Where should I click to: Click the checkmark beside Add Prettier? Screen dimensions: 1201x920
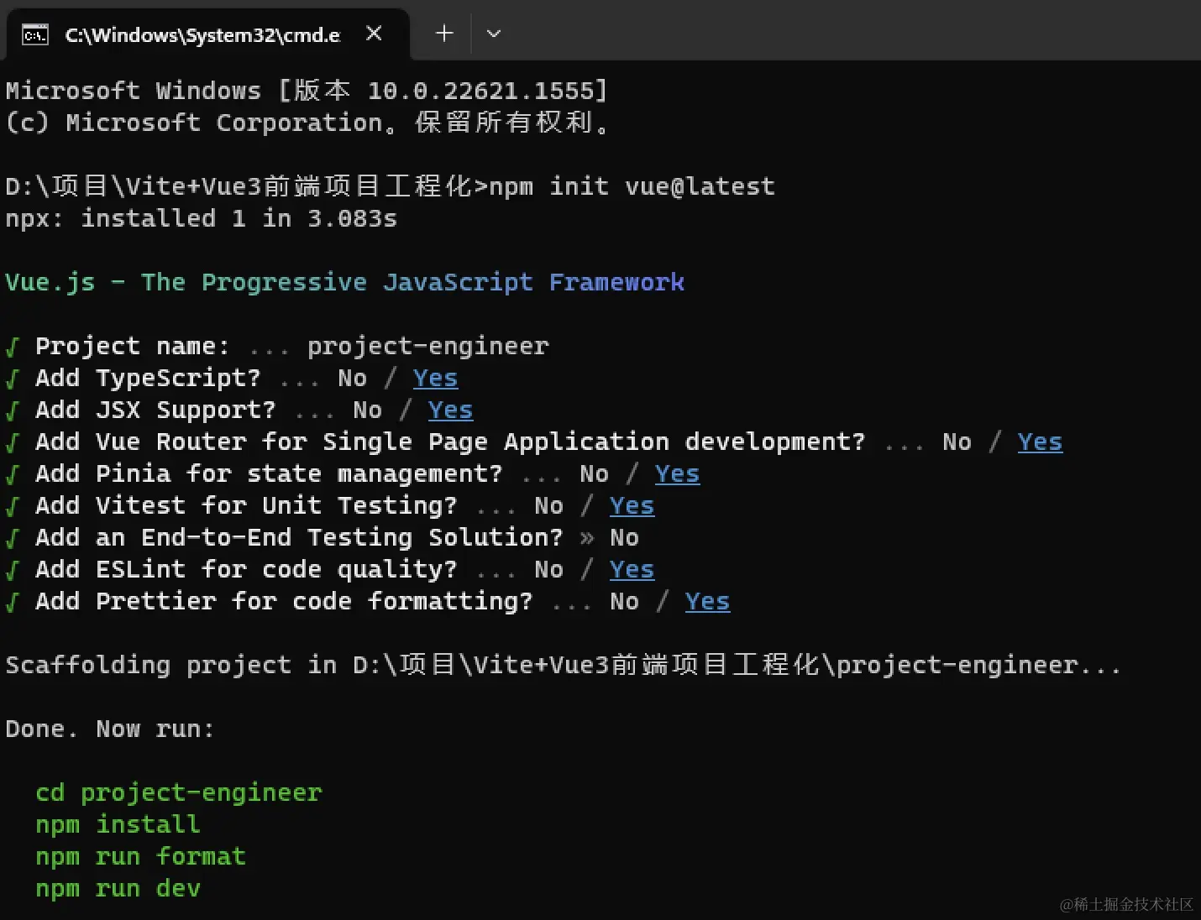12,602
